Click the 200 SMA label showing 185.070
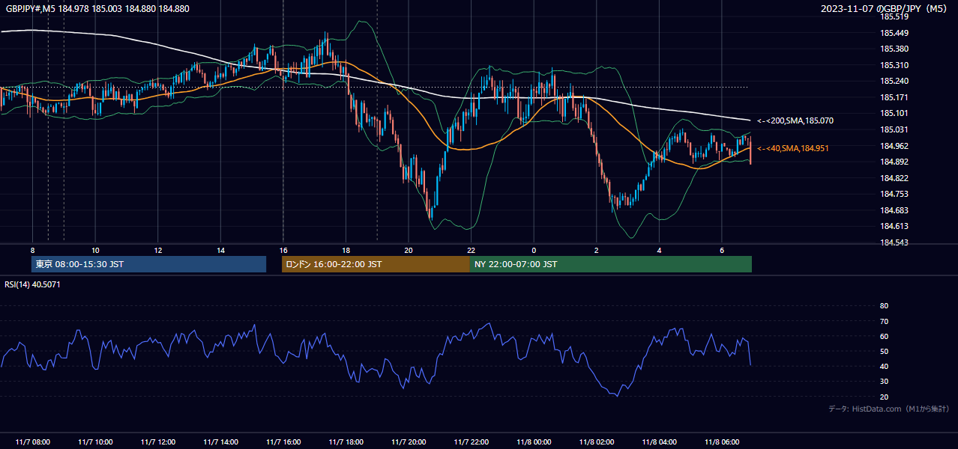958x449 pixels. point(795,120)
